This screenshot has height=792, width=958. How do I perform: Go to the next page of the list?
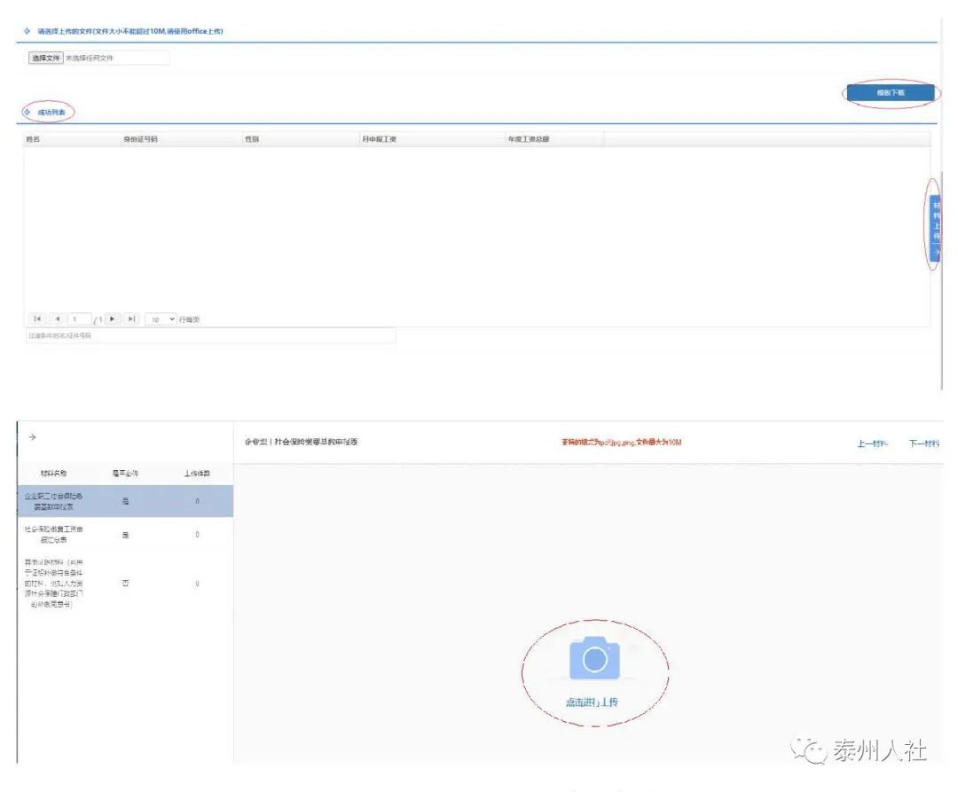(x=113, y=318)
